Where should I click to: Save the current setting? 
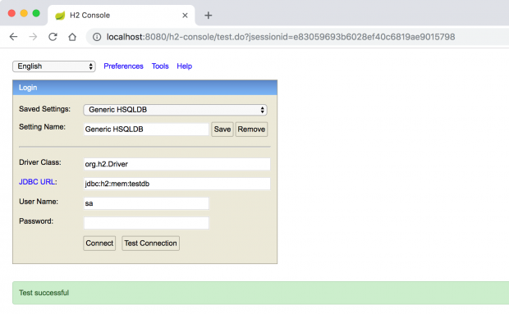click(x=222, y=130)
